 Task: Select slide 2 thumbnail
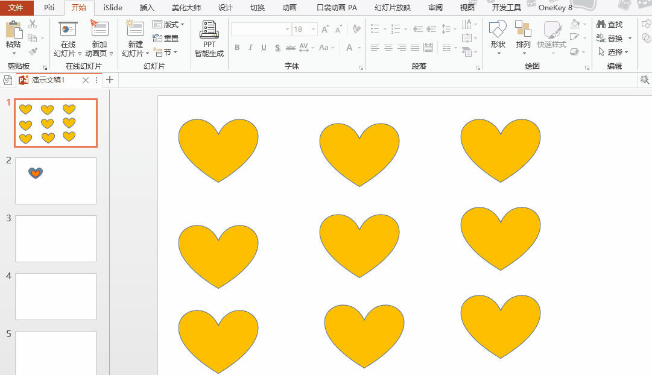55,180
